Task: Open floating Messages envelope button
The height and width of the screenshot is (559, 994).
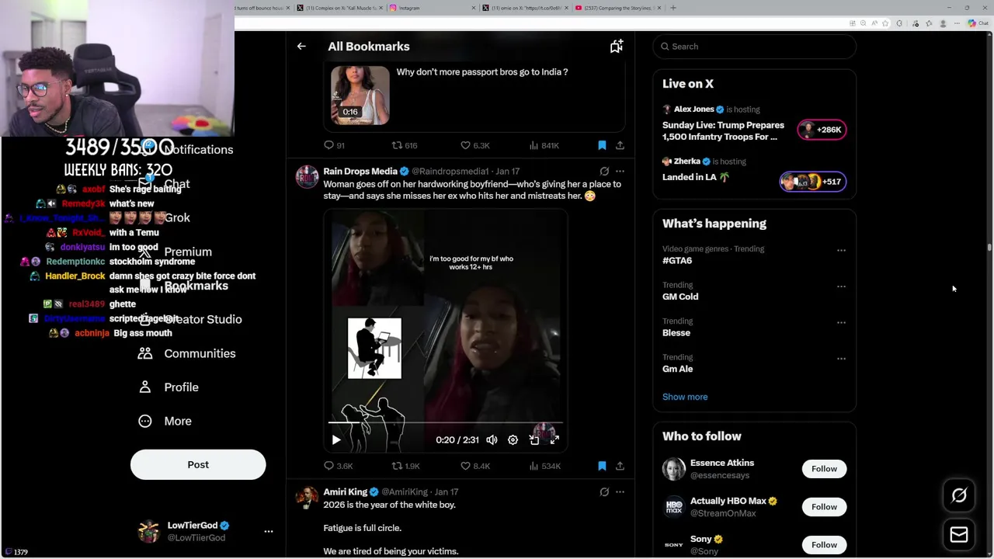Action: pos(959,534)
